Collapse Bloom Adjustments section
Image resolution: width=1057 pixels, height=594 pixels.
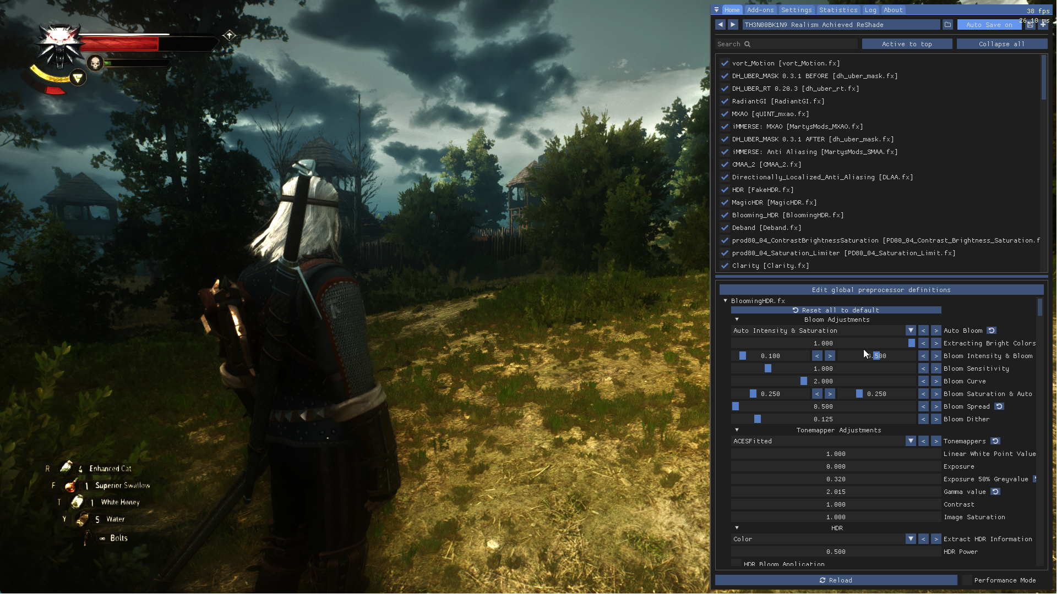(737, 320)
